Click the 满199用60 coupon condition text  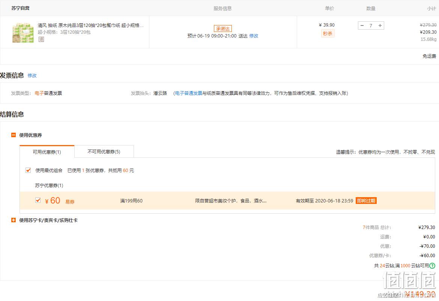[x=131, y=201]
